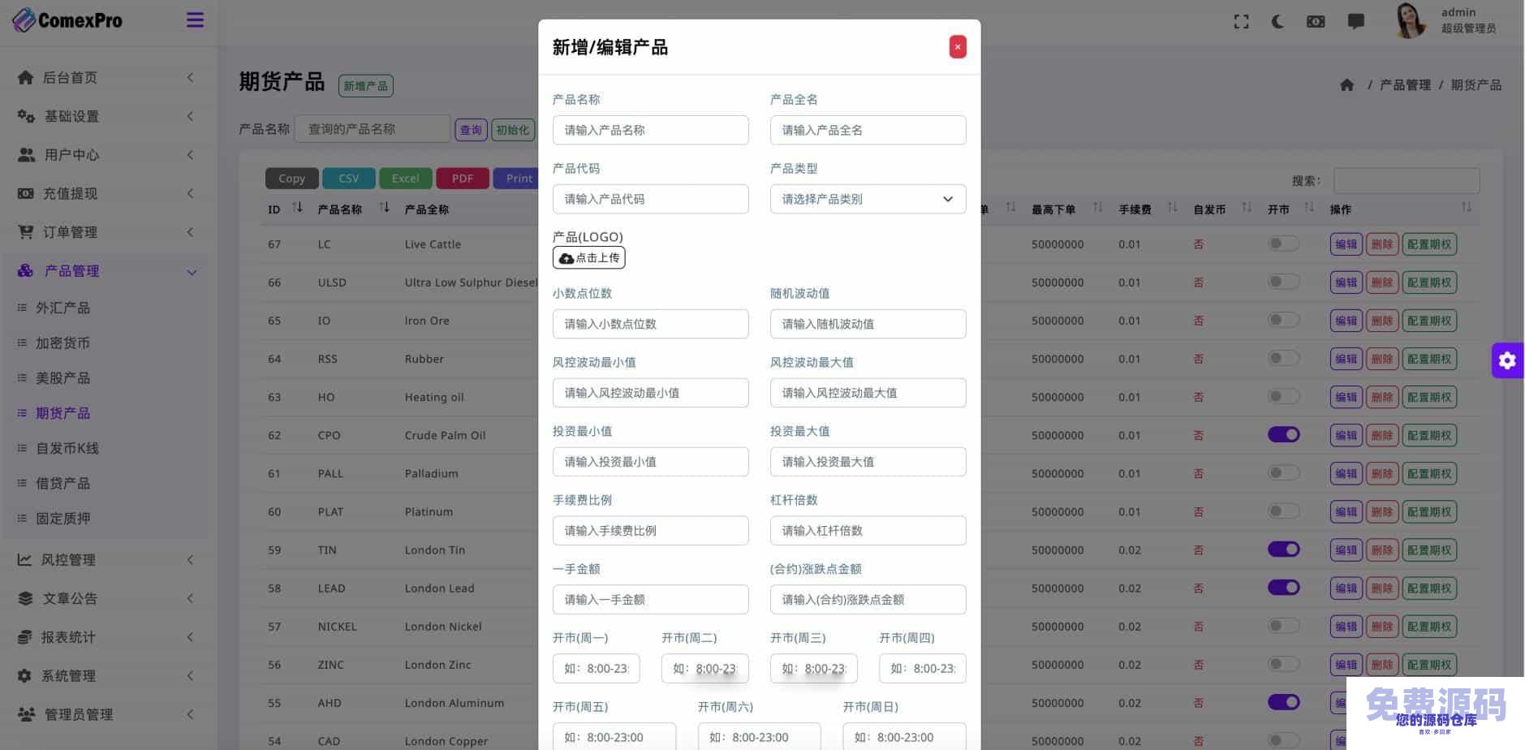
Task: Sort by 开市 column arrows
Action: [x=1309, y=208]
